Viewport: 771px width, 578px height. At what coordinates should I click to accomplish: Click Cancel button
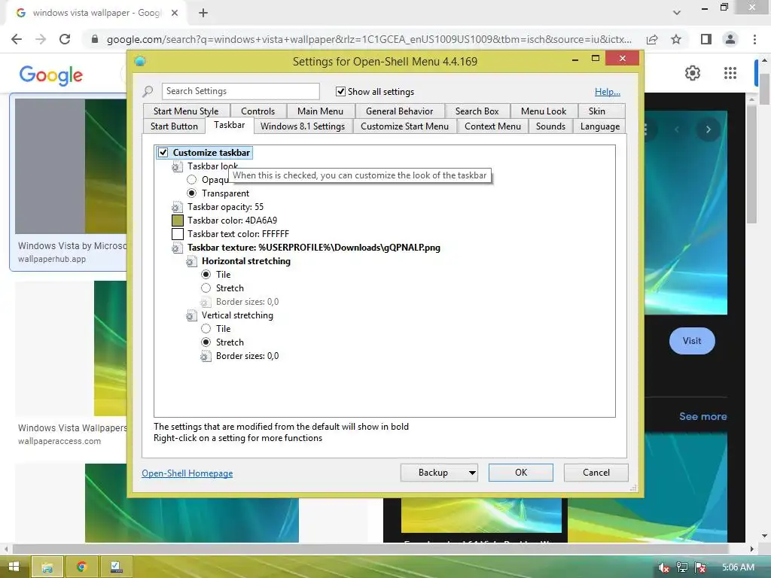tap(596, 473)
